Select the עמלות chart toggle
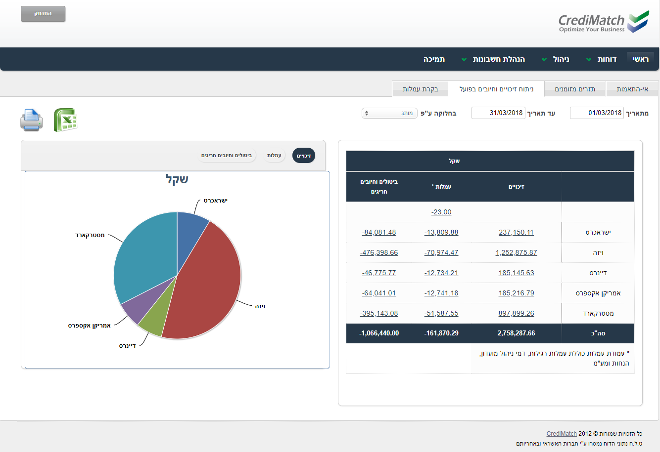This screenshot has width=660, height=452. 274,156
